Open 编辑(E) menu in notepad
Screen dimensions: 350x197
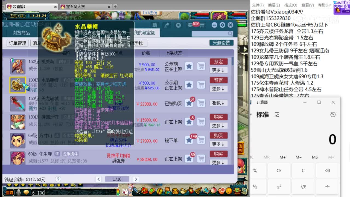tap(274, 5)
